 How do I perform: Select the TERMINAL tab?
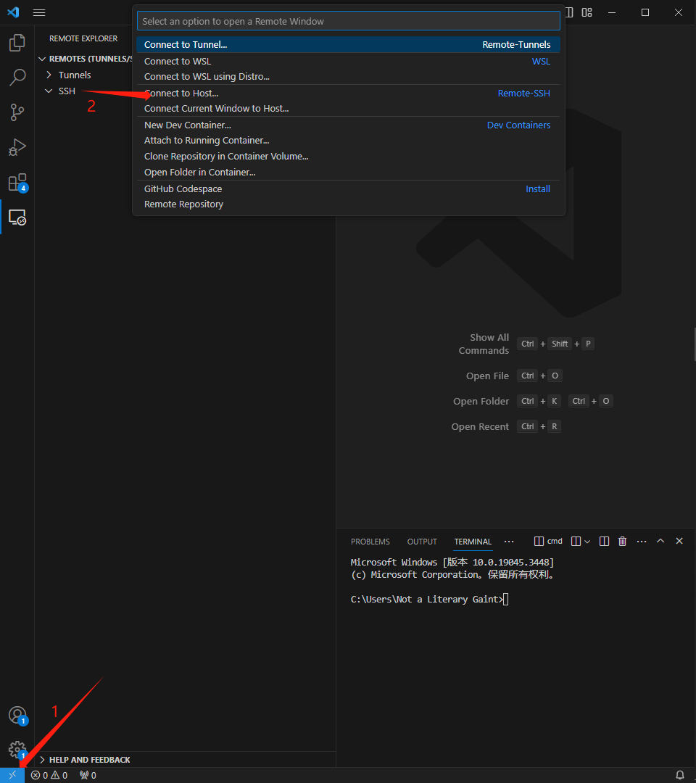(473, 542)
